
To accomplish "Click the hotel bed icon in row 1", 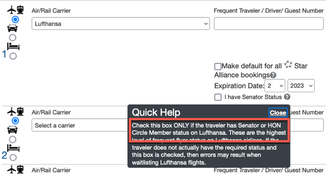I will point(13,46).
